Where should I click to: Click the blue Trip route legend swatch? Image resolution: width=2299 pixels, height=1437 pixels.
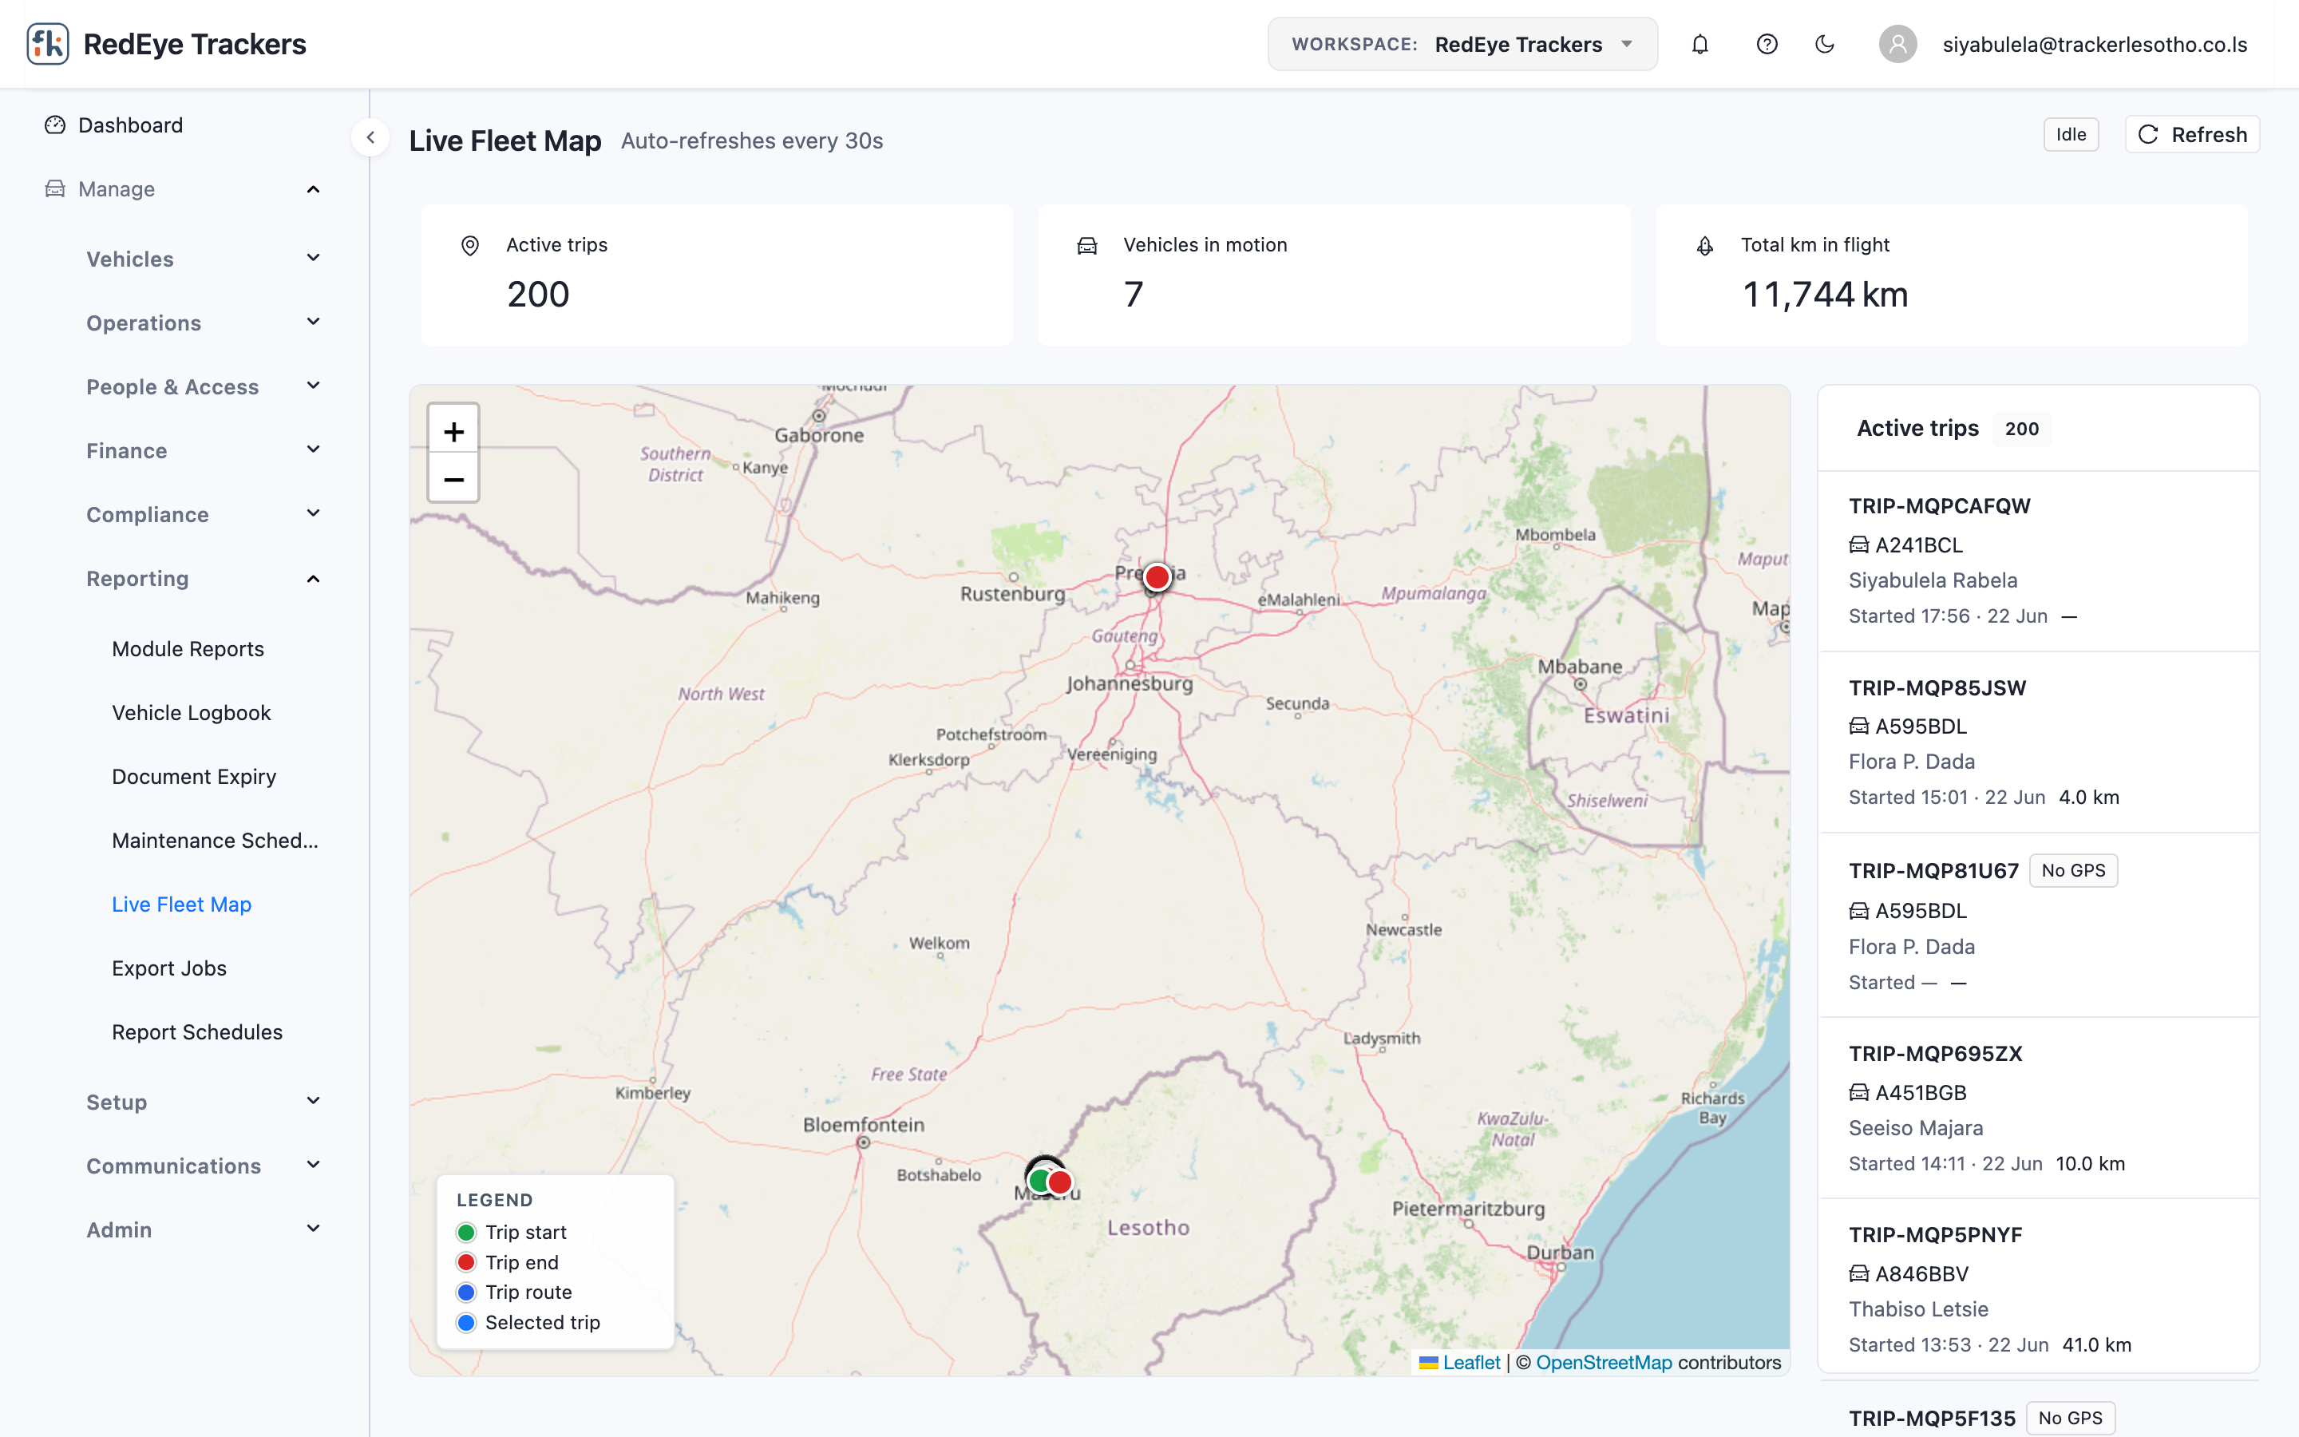click(x=465, y=1293)
